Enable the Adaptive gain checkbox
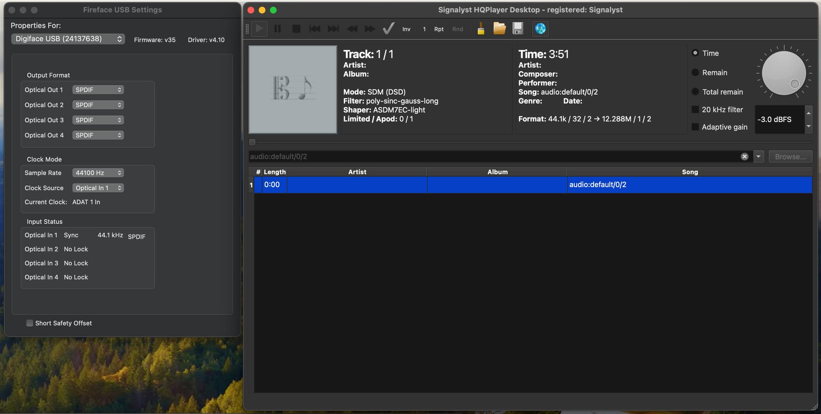 pyautogui.click(x=695, y=127)
